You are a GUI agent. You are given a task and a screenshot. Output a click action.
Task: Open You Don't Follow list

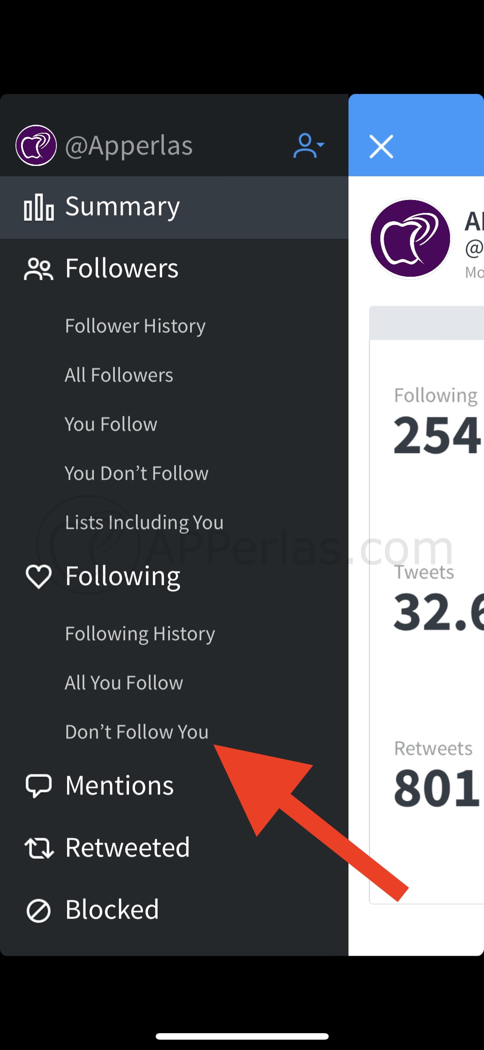pyautogui.click(x=136, y=473)
